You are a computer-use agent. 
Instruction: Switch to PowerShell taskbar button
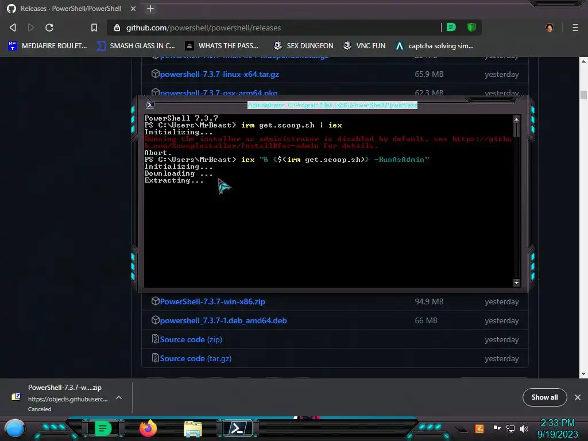238,428
